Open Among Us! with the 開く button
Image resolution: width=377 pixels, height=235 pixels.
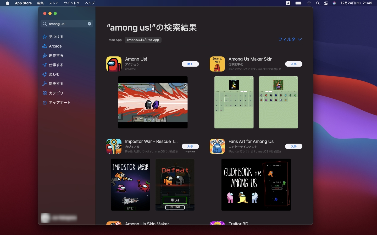point(190,64)
